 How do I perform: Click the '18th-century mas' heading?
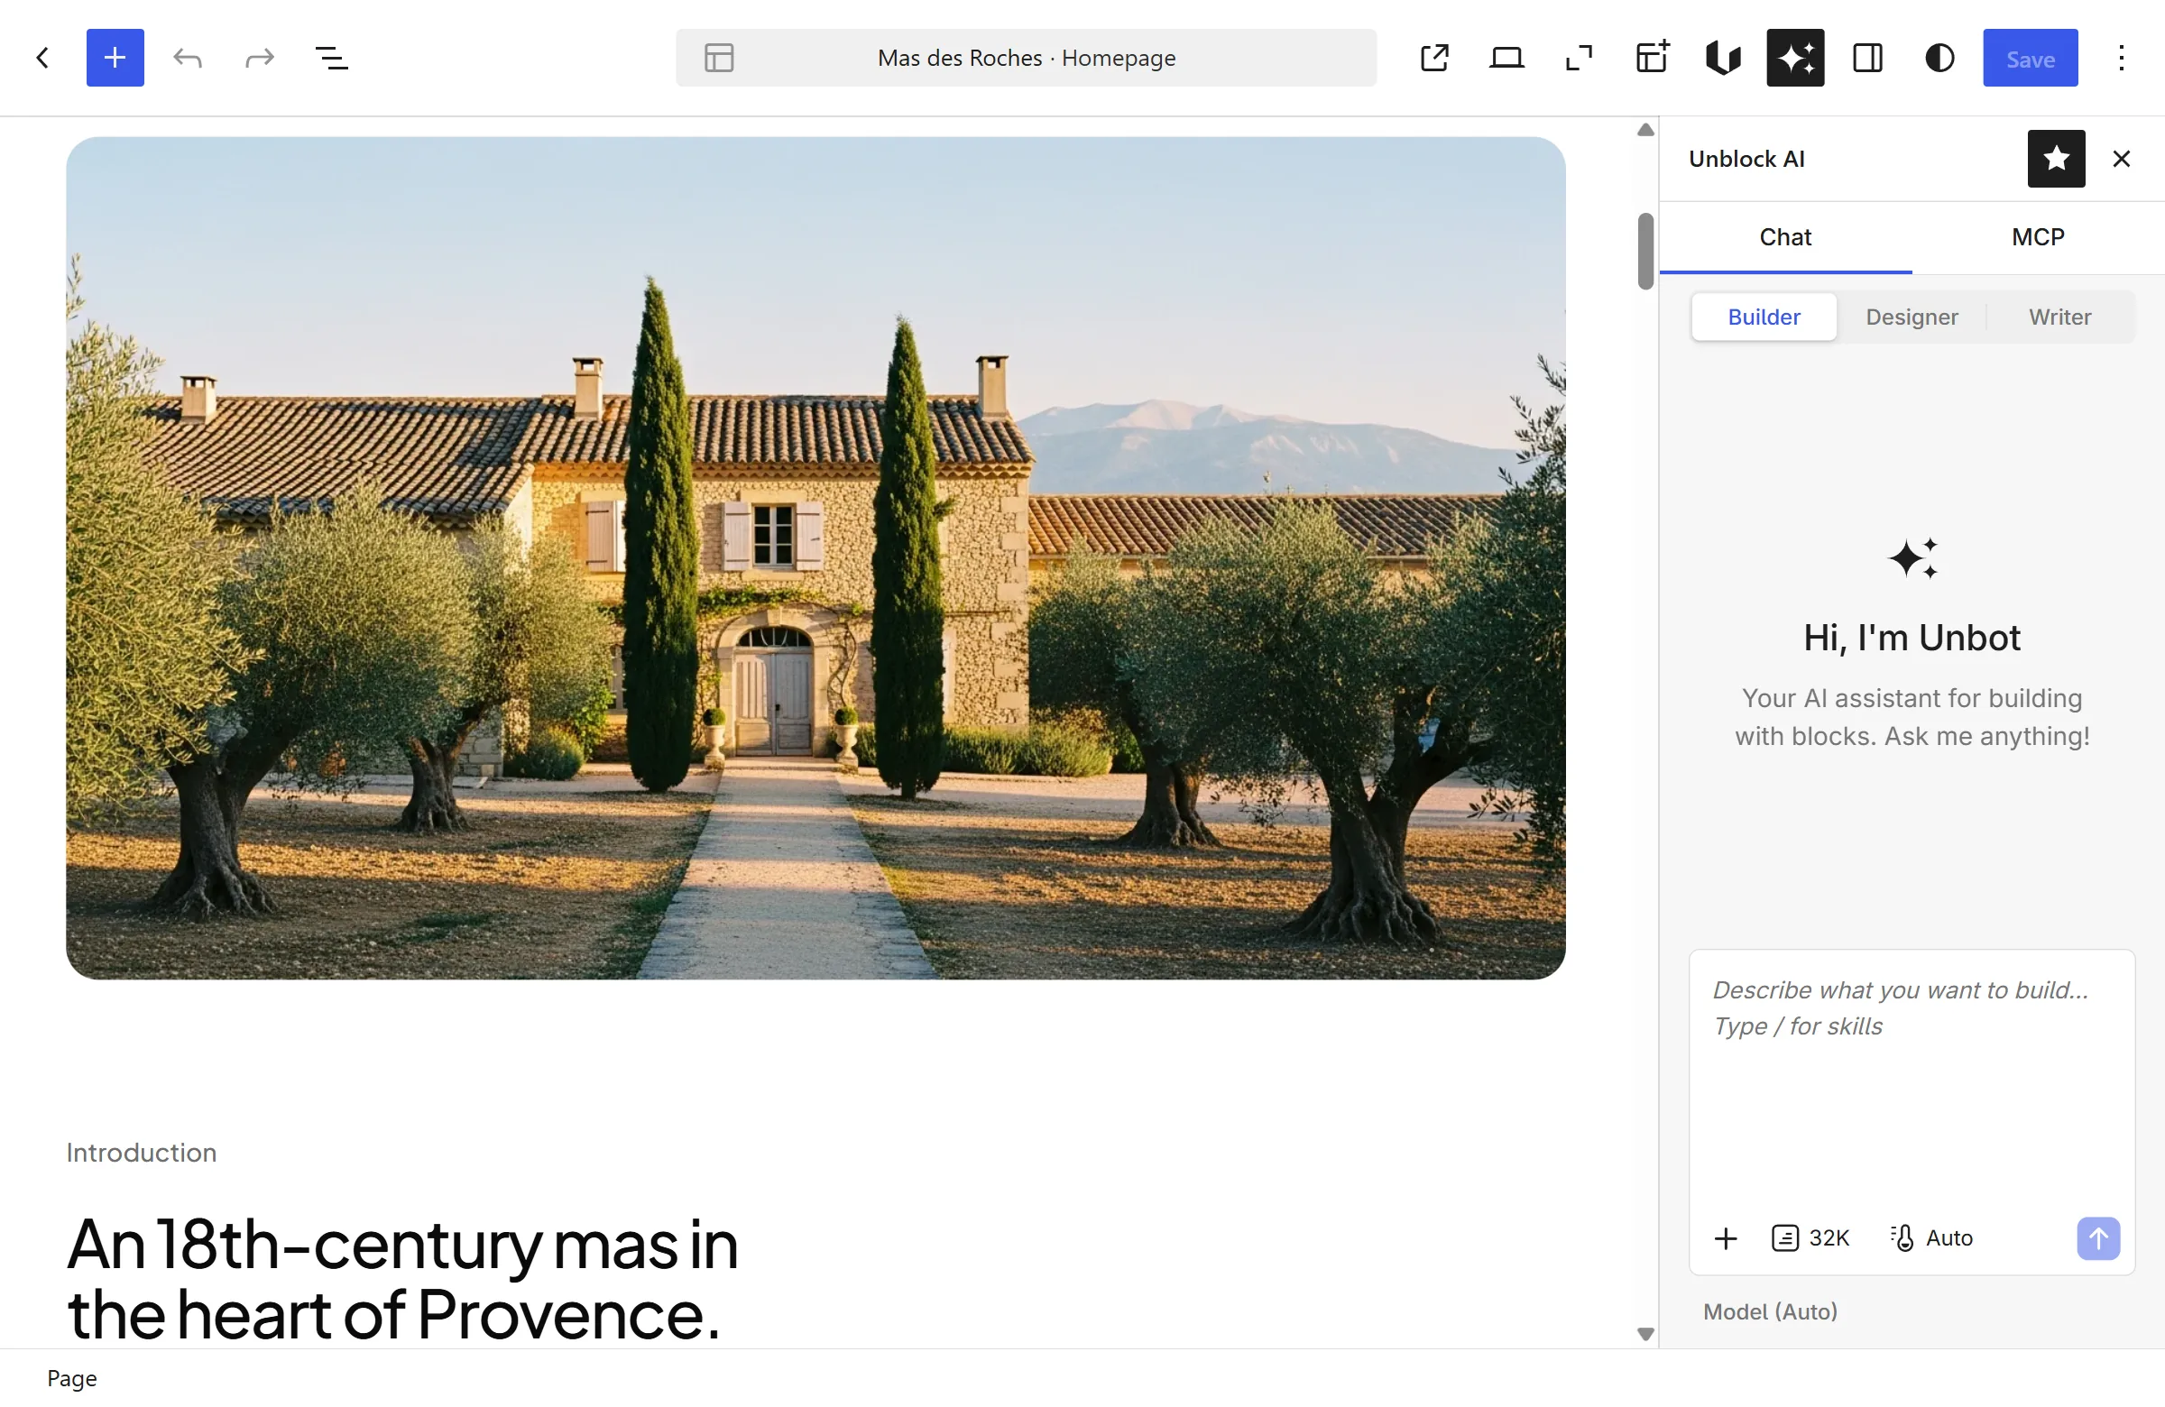click(x=402, y=1278)
